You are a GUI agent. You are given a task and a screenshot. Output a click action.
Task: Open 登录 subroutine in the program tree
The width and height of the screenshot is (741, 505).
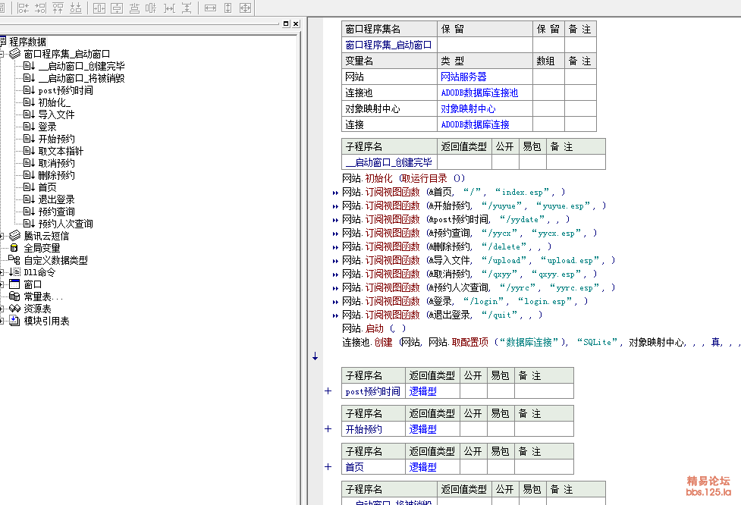[x=47, y=127]
